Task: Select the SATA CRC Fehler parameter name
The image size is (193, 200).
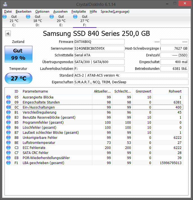Action: (35, 153)
